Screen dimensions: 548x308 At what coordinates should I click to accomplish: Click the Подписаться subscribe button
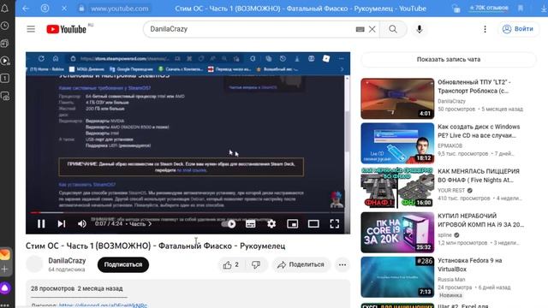coord(123,264)
